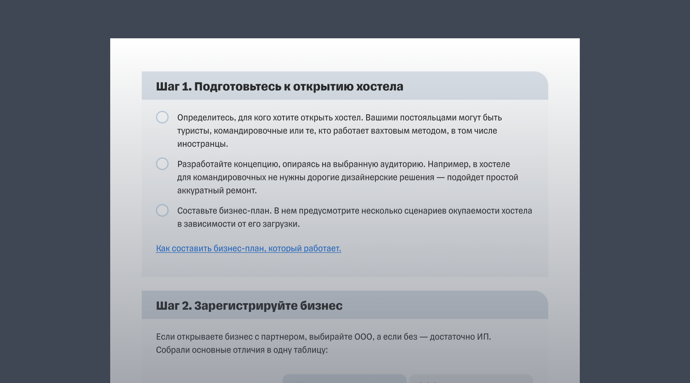Open 'Как составить бизнес-план, который работает' link
The height and width of the screenshot is (383, 690).
click(x=248, y=248)
